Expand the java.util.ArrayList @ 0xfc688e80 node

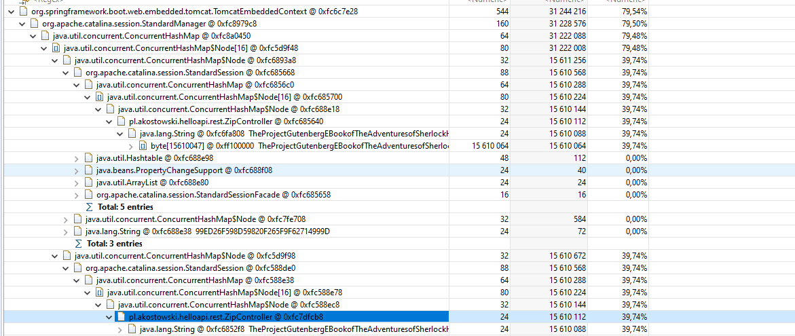77,183
